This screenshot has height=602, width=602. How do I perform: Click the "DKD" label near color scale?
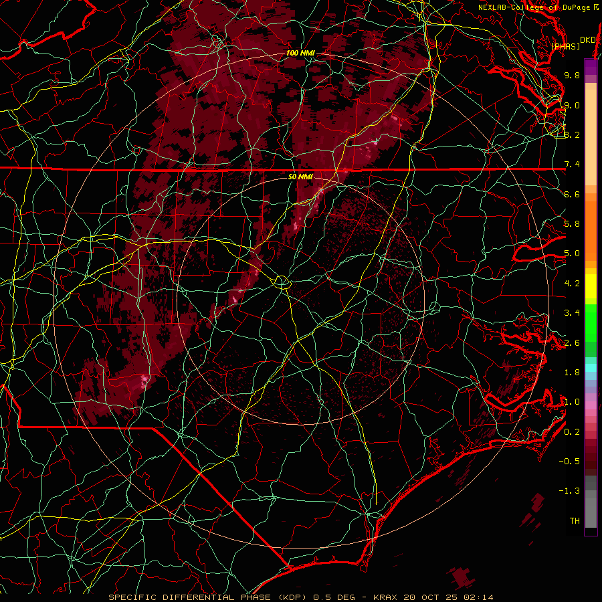click(588, 40)
